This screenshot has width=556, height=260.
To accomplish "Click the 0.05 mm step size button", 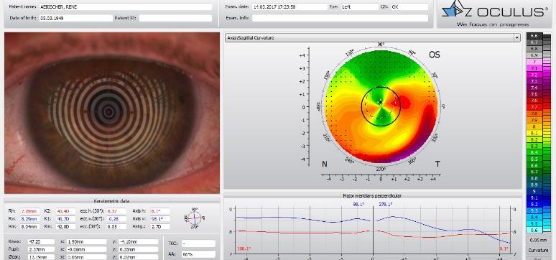I will click(538, 241).
